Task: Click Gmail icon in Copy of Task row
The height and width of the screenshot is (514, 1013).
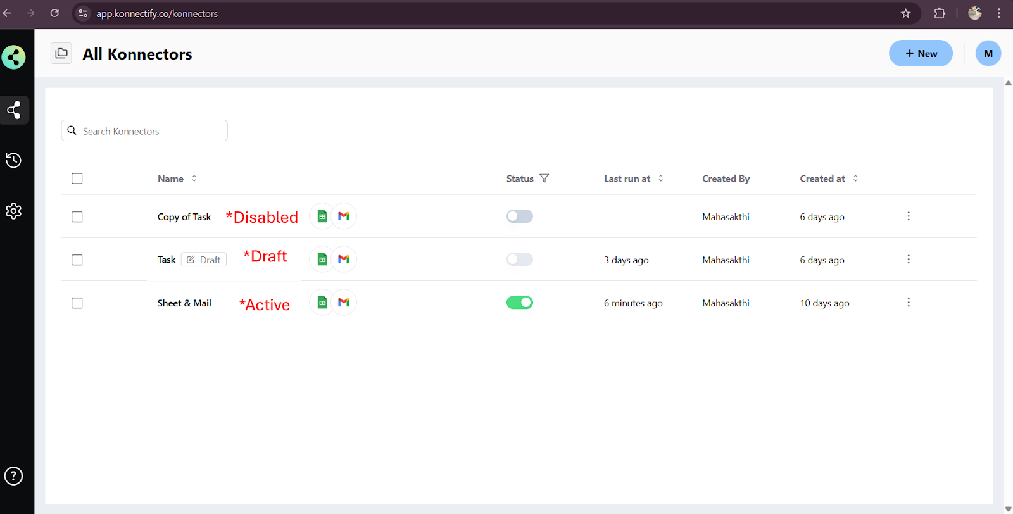Action: tap(344, 216)
